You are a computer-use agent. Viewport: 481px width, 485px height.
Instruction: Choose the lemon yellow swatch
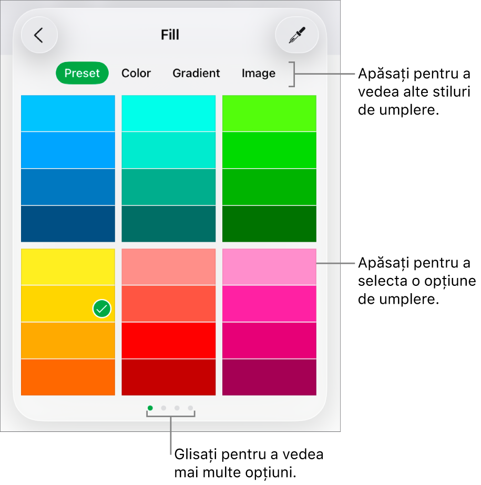point(68,266)
